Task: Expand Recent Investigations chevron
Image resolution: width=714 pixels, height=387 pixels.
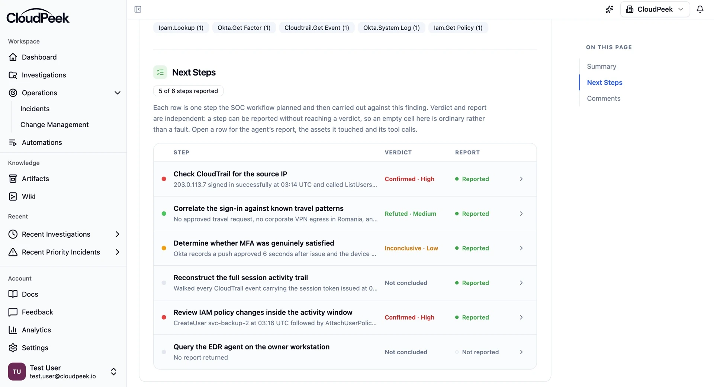Action: [118, 234]
